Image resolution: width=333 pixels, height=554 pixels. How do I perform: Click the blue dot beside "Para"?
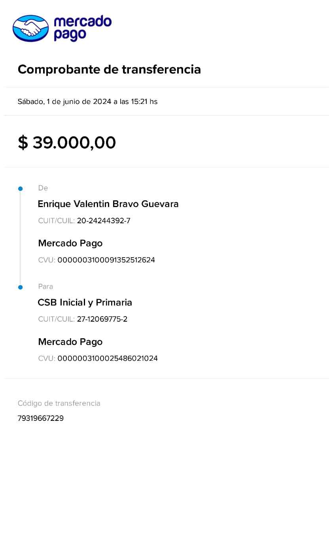21,287
